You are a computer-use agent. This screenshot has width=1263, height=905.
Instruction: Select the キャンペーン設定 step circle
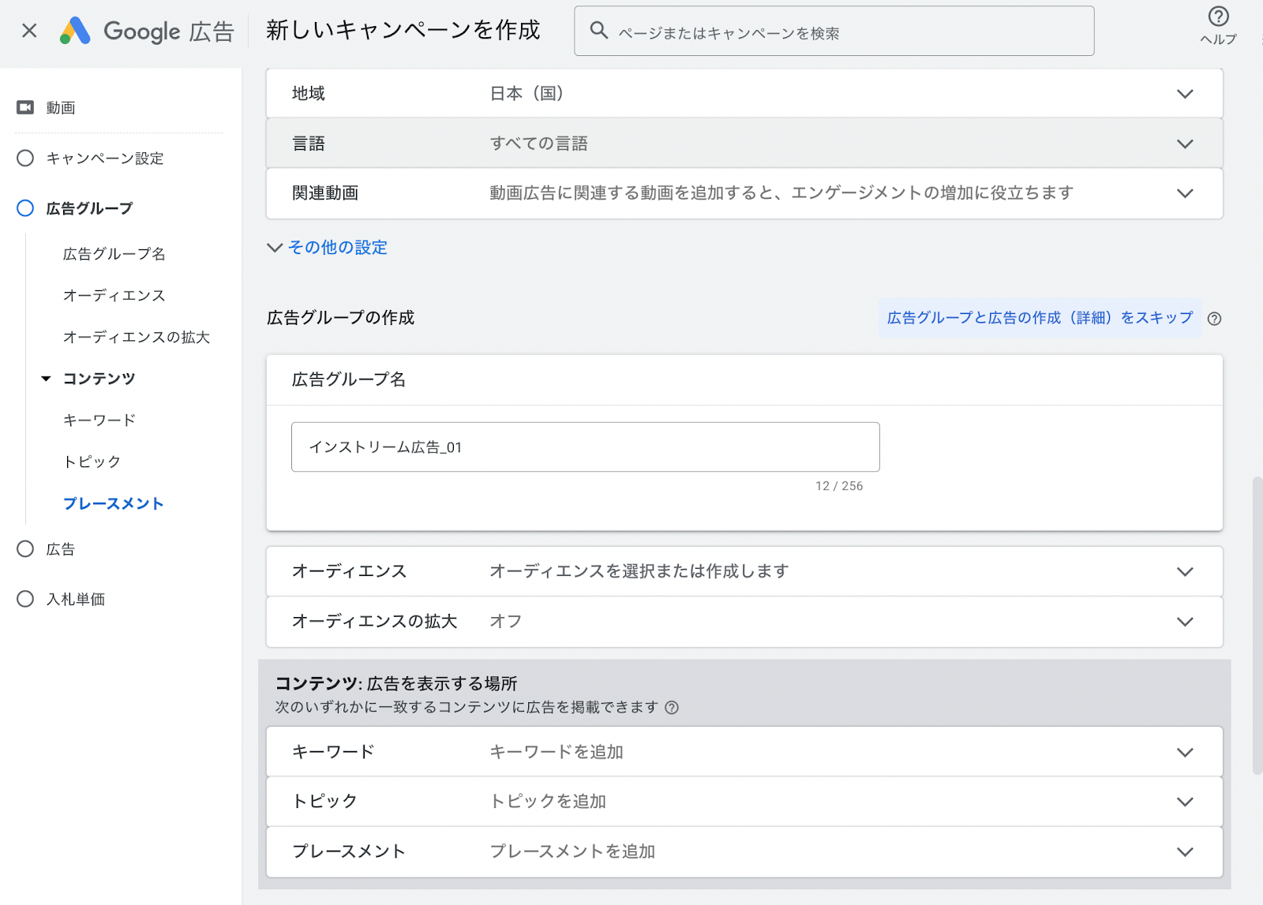(x=25, y=158)
